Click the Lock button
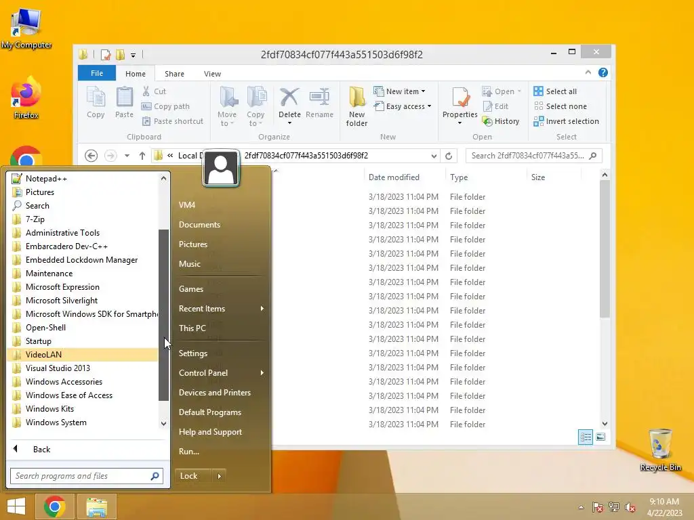Viewport: 694px width, 520px height. tap(193, 476)
